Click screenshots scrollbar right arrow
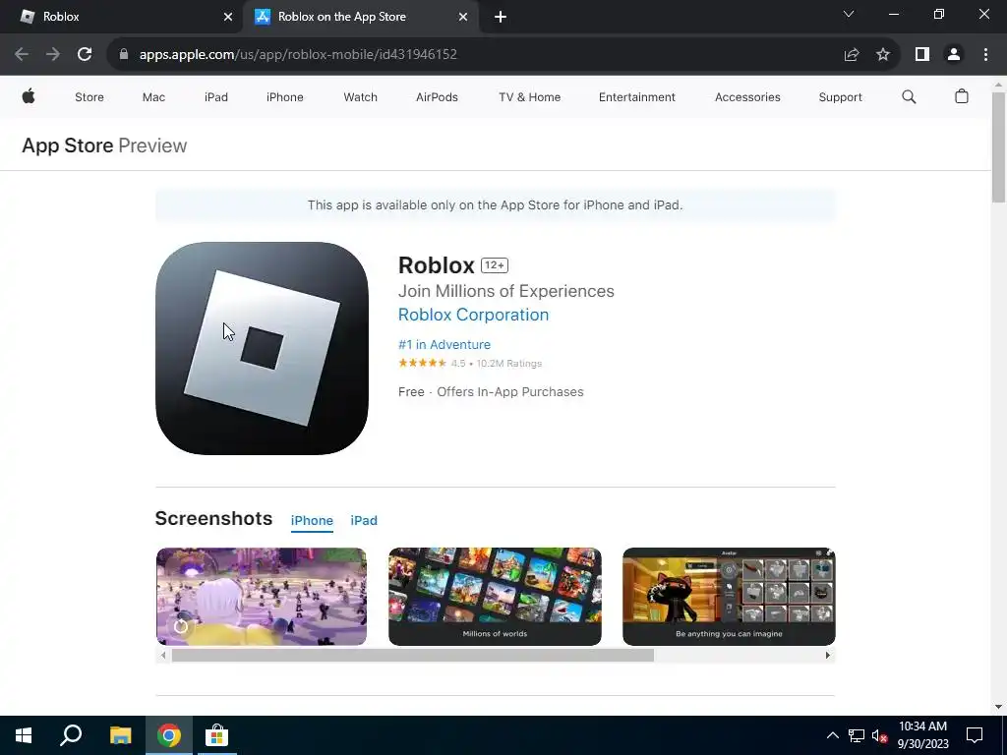The width and height of the screenshot is (1007, 755). tap(827, 656)
